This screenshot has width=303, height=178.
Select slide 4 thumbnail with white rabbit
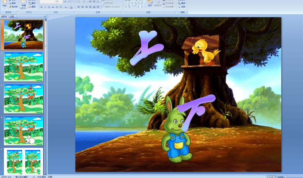23,131
